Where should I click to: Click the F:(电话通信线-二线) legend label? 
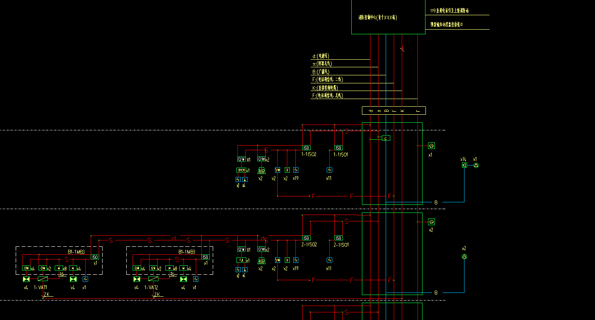click(328, 80)
